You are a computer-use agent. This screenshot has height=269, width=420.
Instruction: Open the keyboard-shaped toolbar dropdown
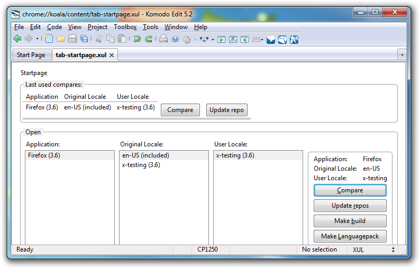[x=258, y=40]
